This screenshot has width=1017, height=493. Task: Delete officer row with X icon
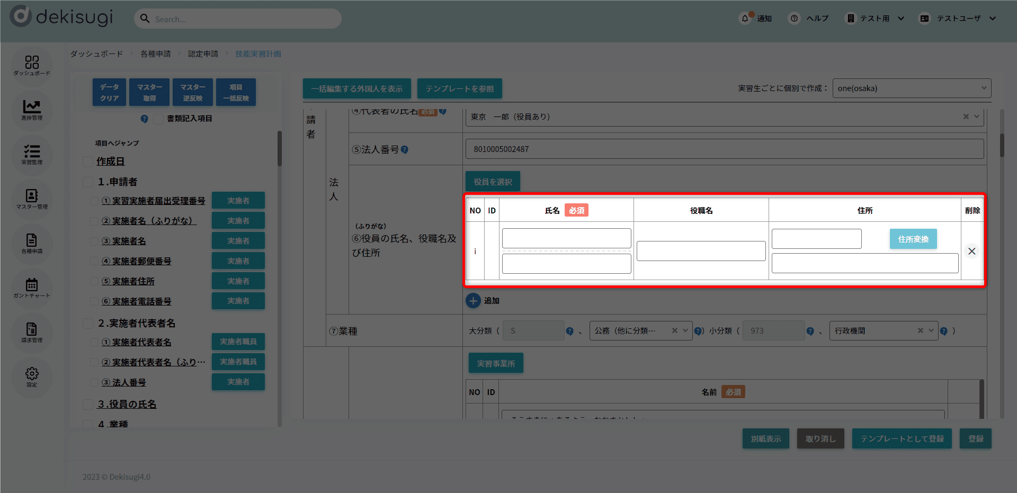[971, 251]
